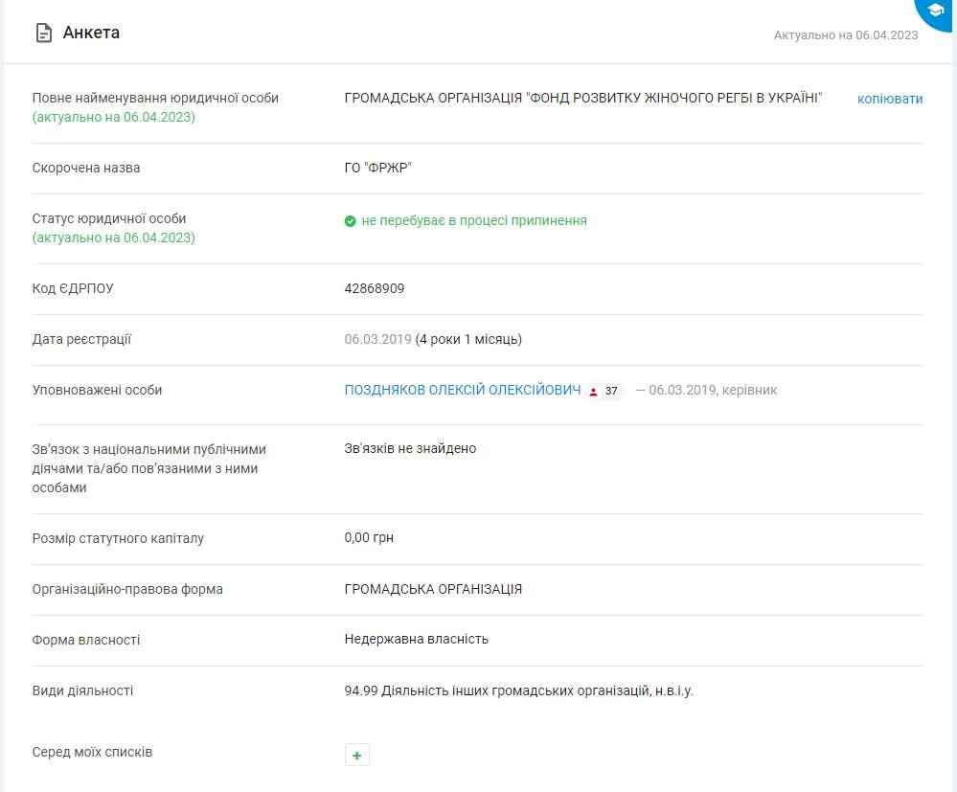Copy full name via копіювати link
The height and width of the screenshot is (792, 957).
(890, 99)
